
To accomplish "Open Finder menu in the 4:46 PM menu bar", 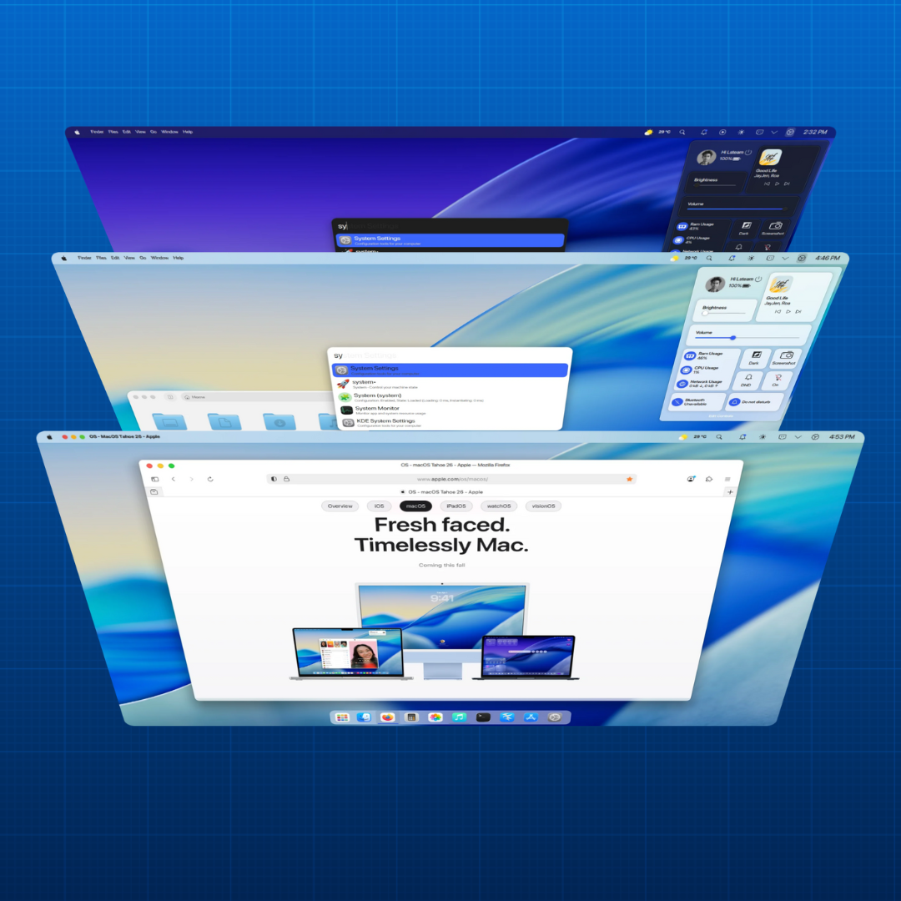I will [84, 258].
